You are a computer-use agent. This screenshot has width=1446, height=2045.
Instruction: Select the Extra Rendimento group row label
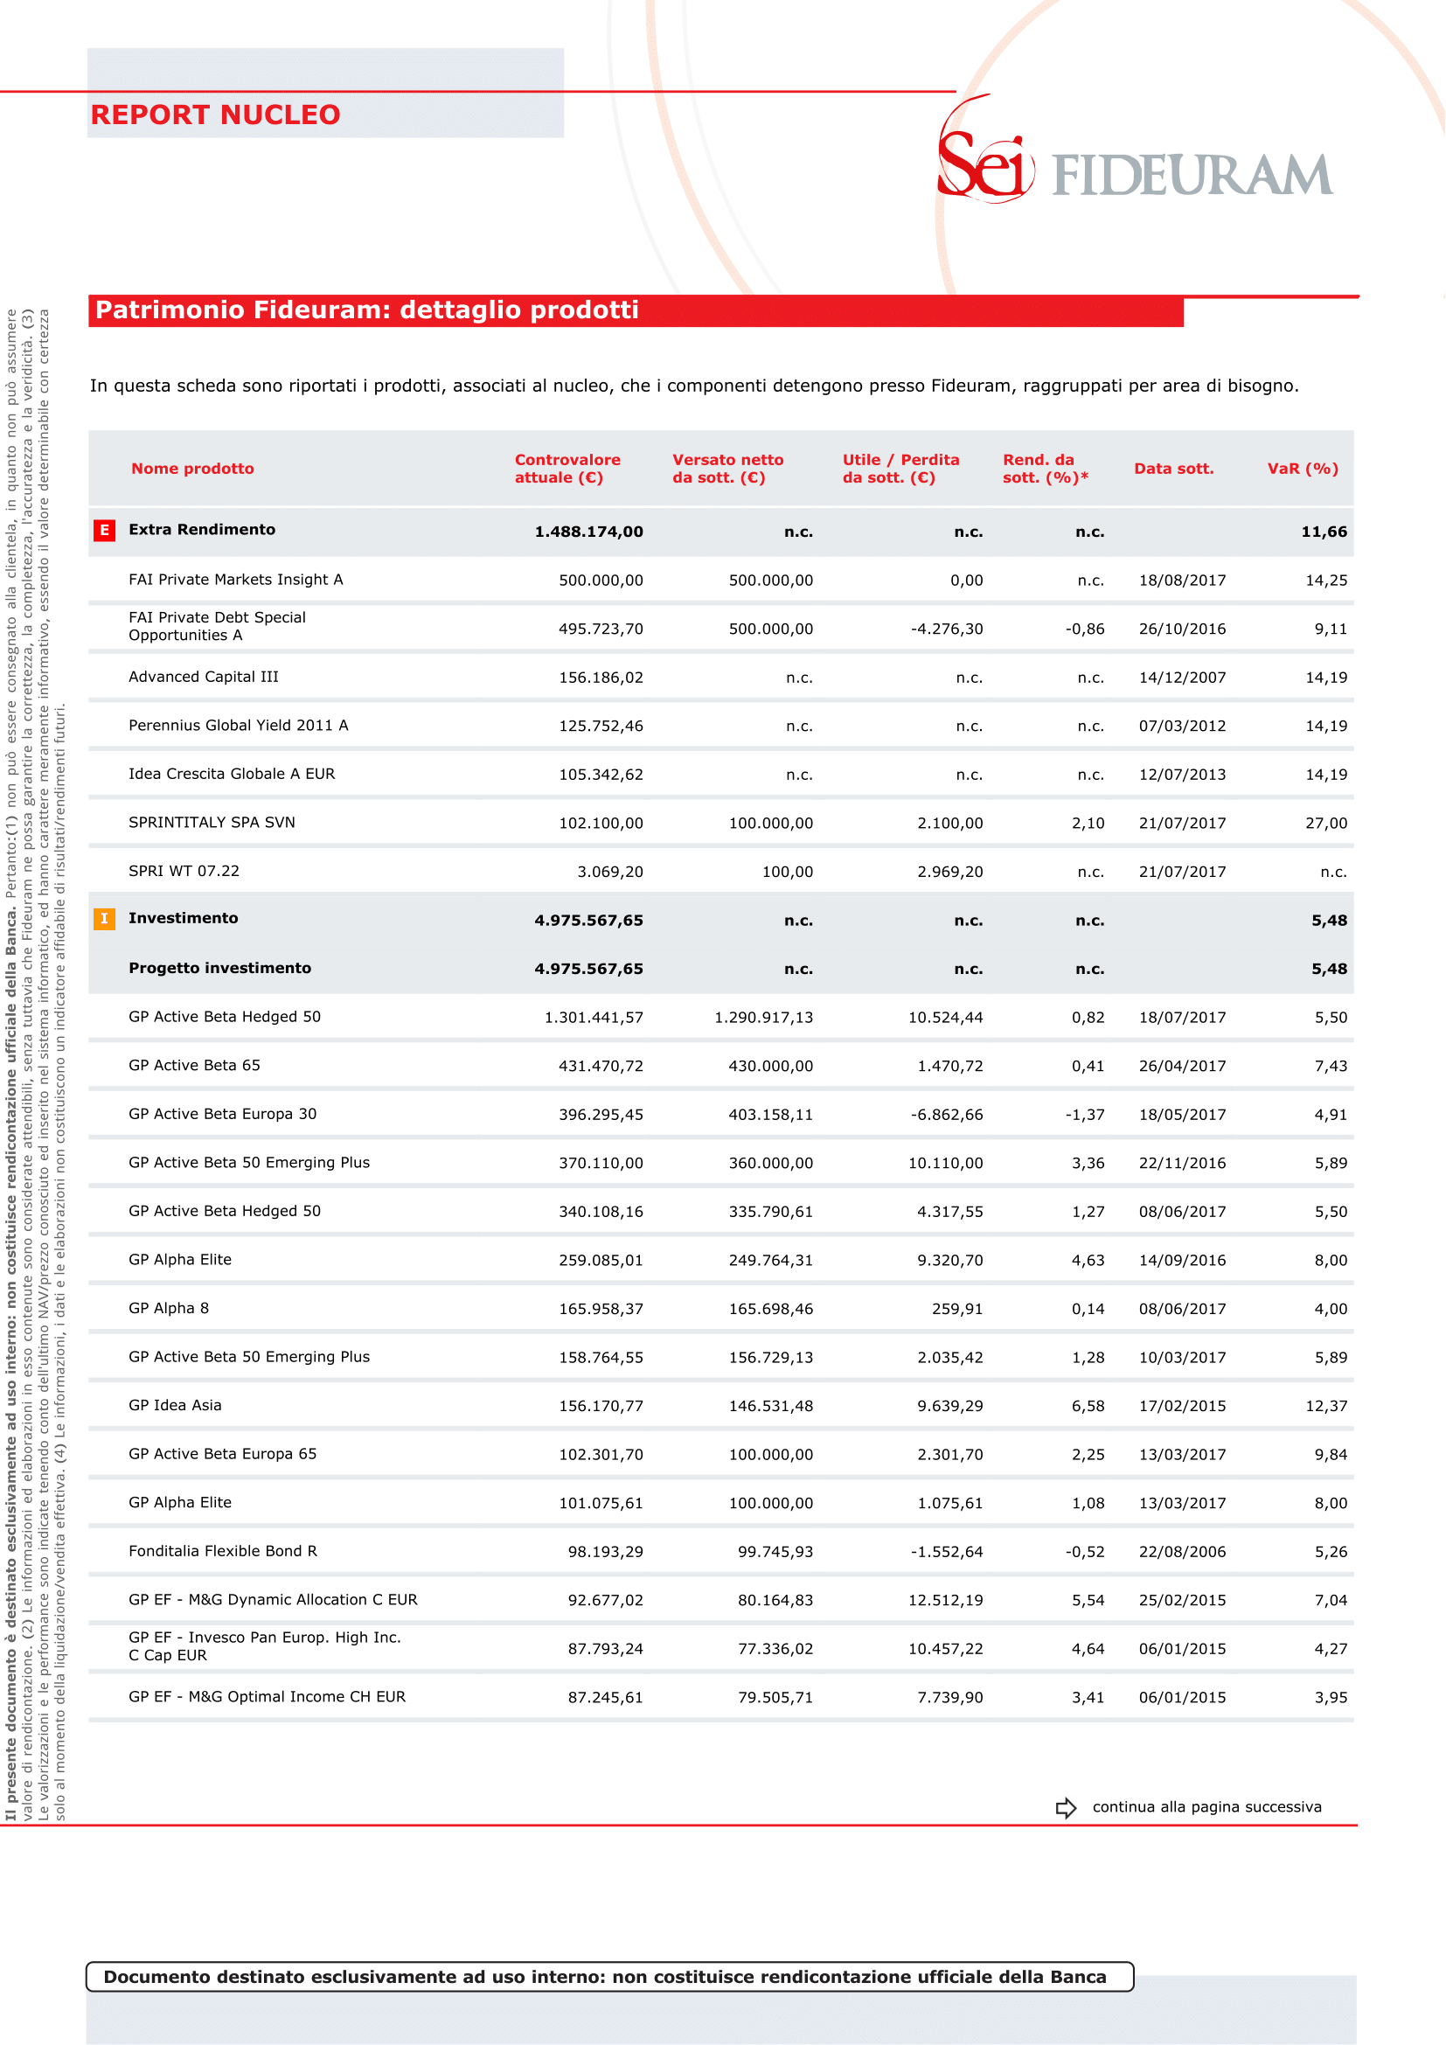[x=202, y=530]
